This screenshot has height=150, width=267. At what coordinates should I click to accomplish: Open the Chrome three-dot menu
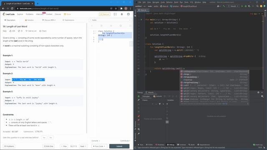pos(131,8)
